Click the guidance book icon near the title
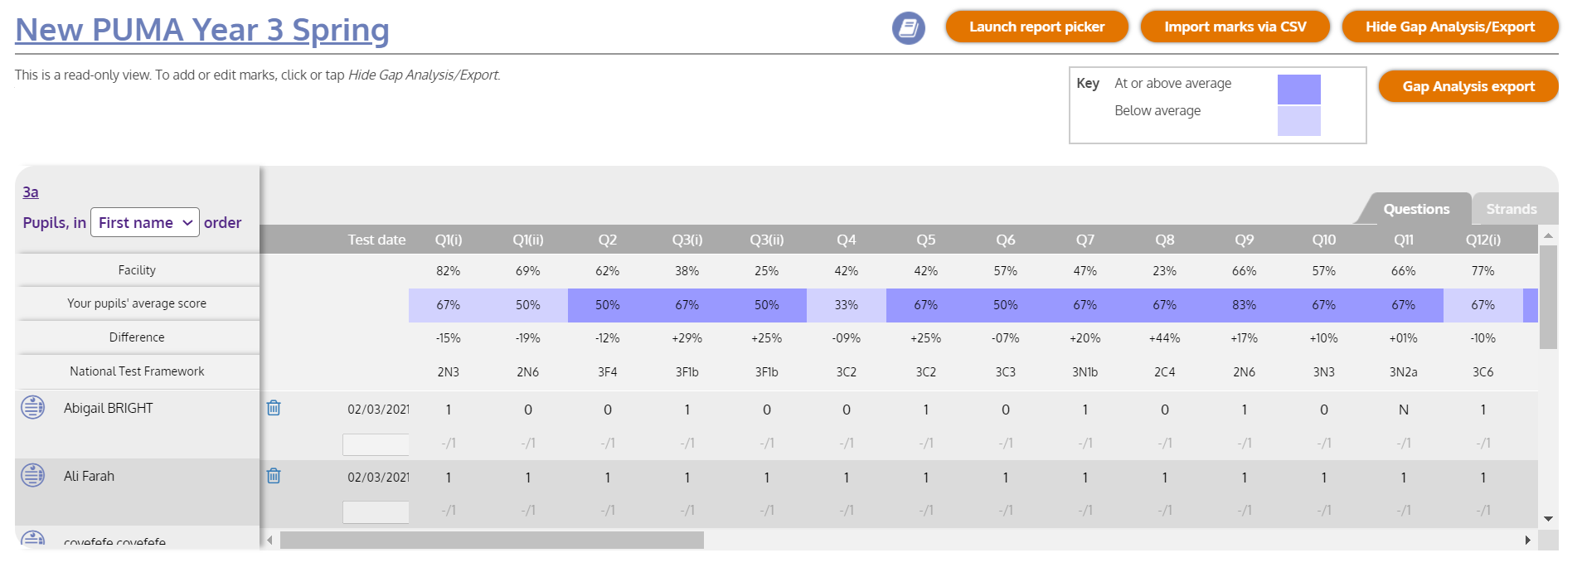 point(908,28)
